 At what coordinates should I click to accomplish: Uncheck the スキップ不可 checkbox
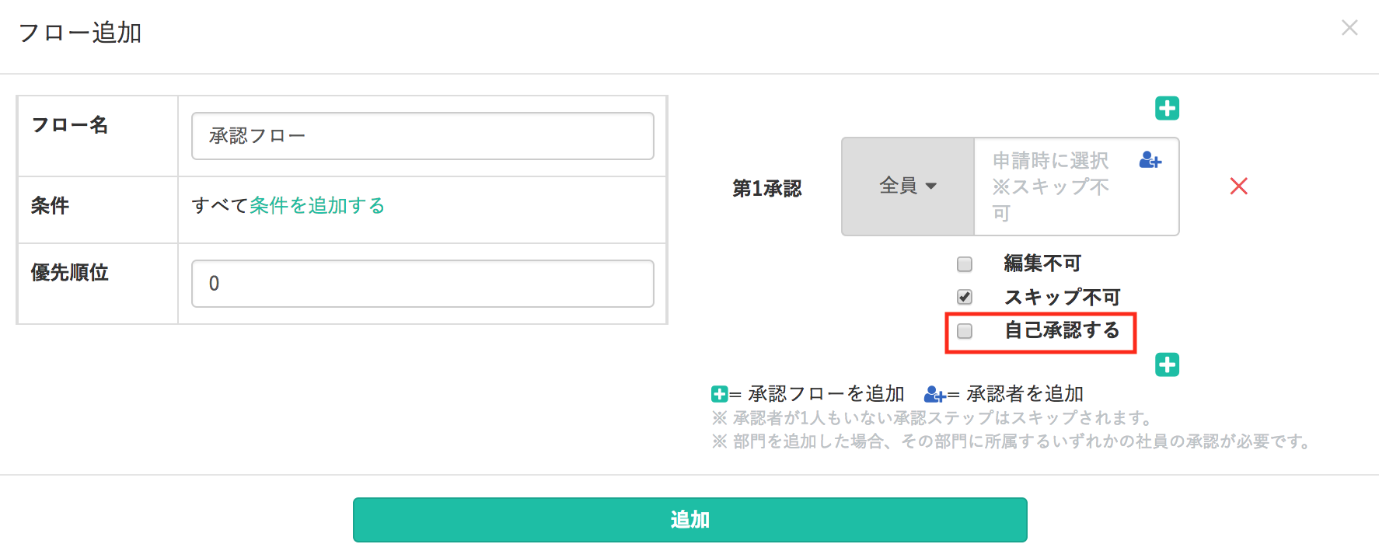965,297
